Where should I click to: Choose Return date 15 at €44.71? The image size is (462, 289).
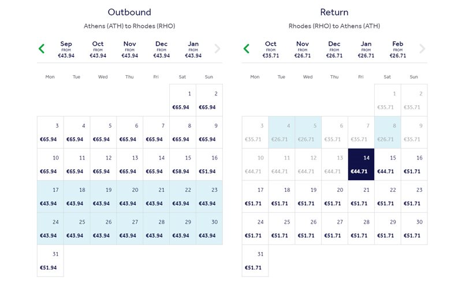pyautogui.click(x=388, y=164)
